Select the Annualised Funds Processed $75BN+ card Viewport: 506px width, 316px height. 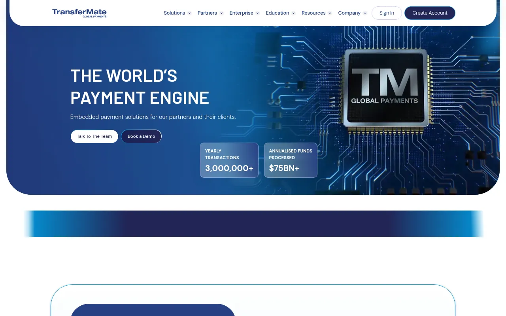[x=291, y=160]
